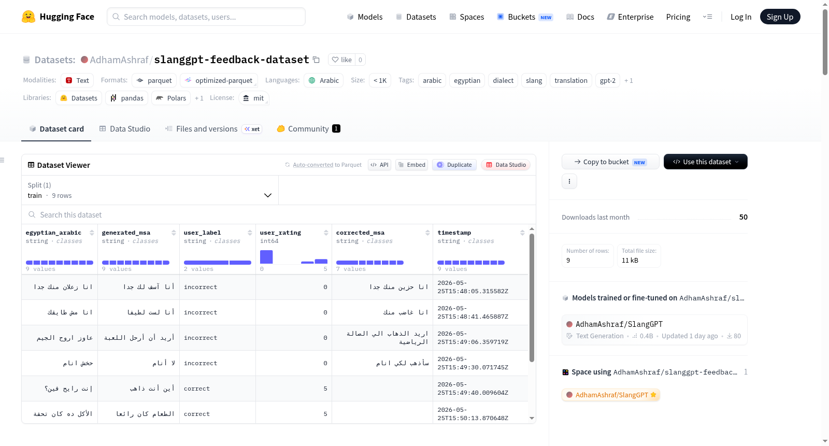Select the Text modality tag
Screen dimensions: 829x446
click(x=77, y=80)
